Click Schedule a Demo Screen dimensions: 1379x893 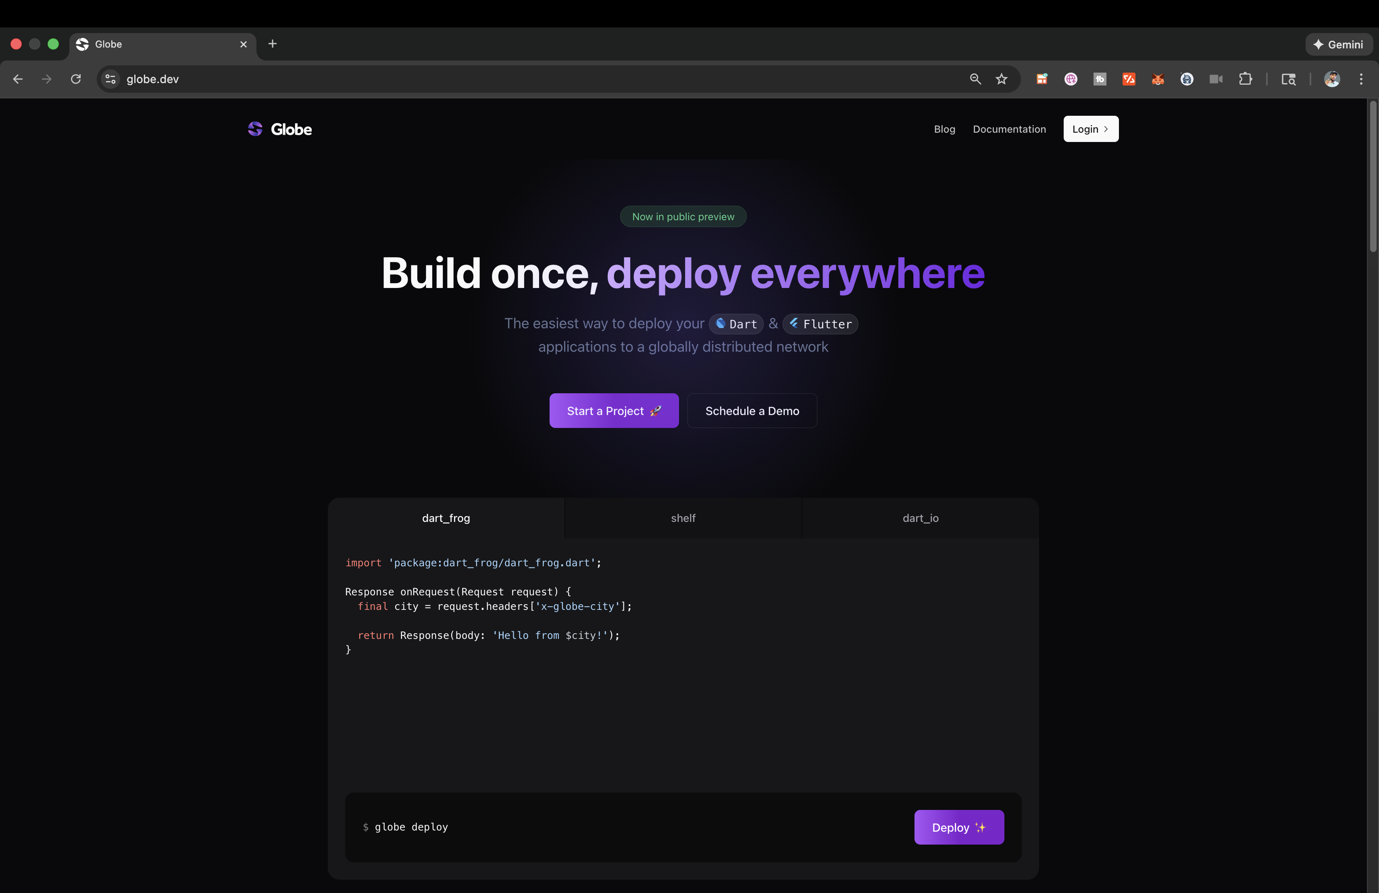(752, 411)
